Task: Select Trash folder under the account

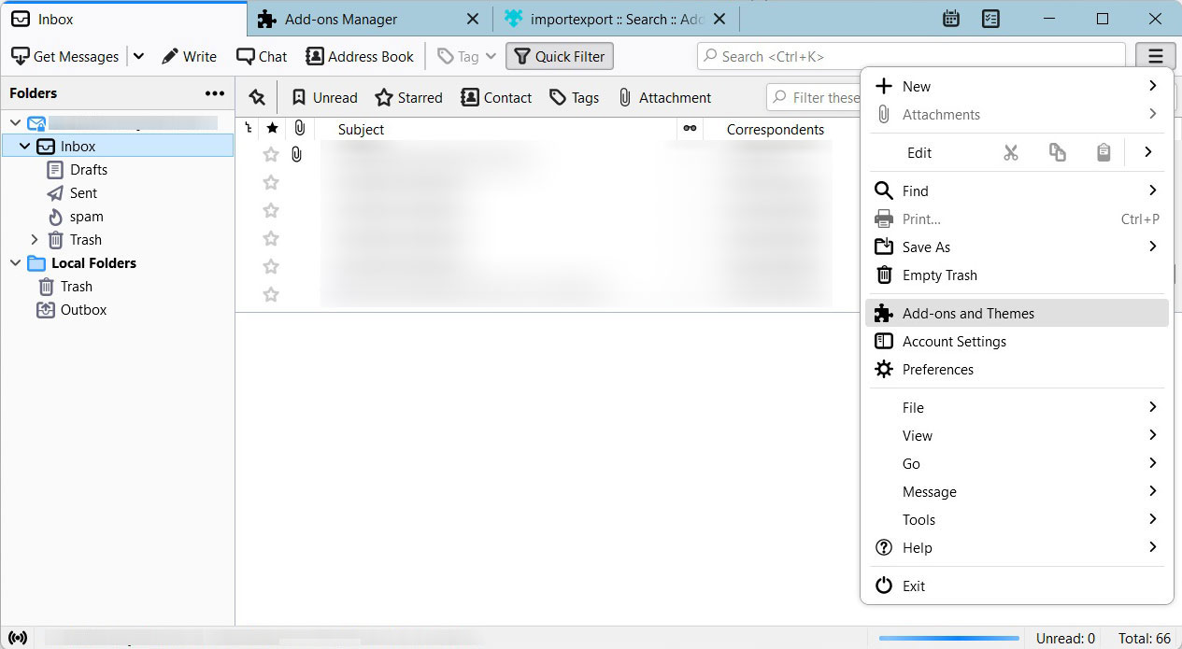Action: 85,240
